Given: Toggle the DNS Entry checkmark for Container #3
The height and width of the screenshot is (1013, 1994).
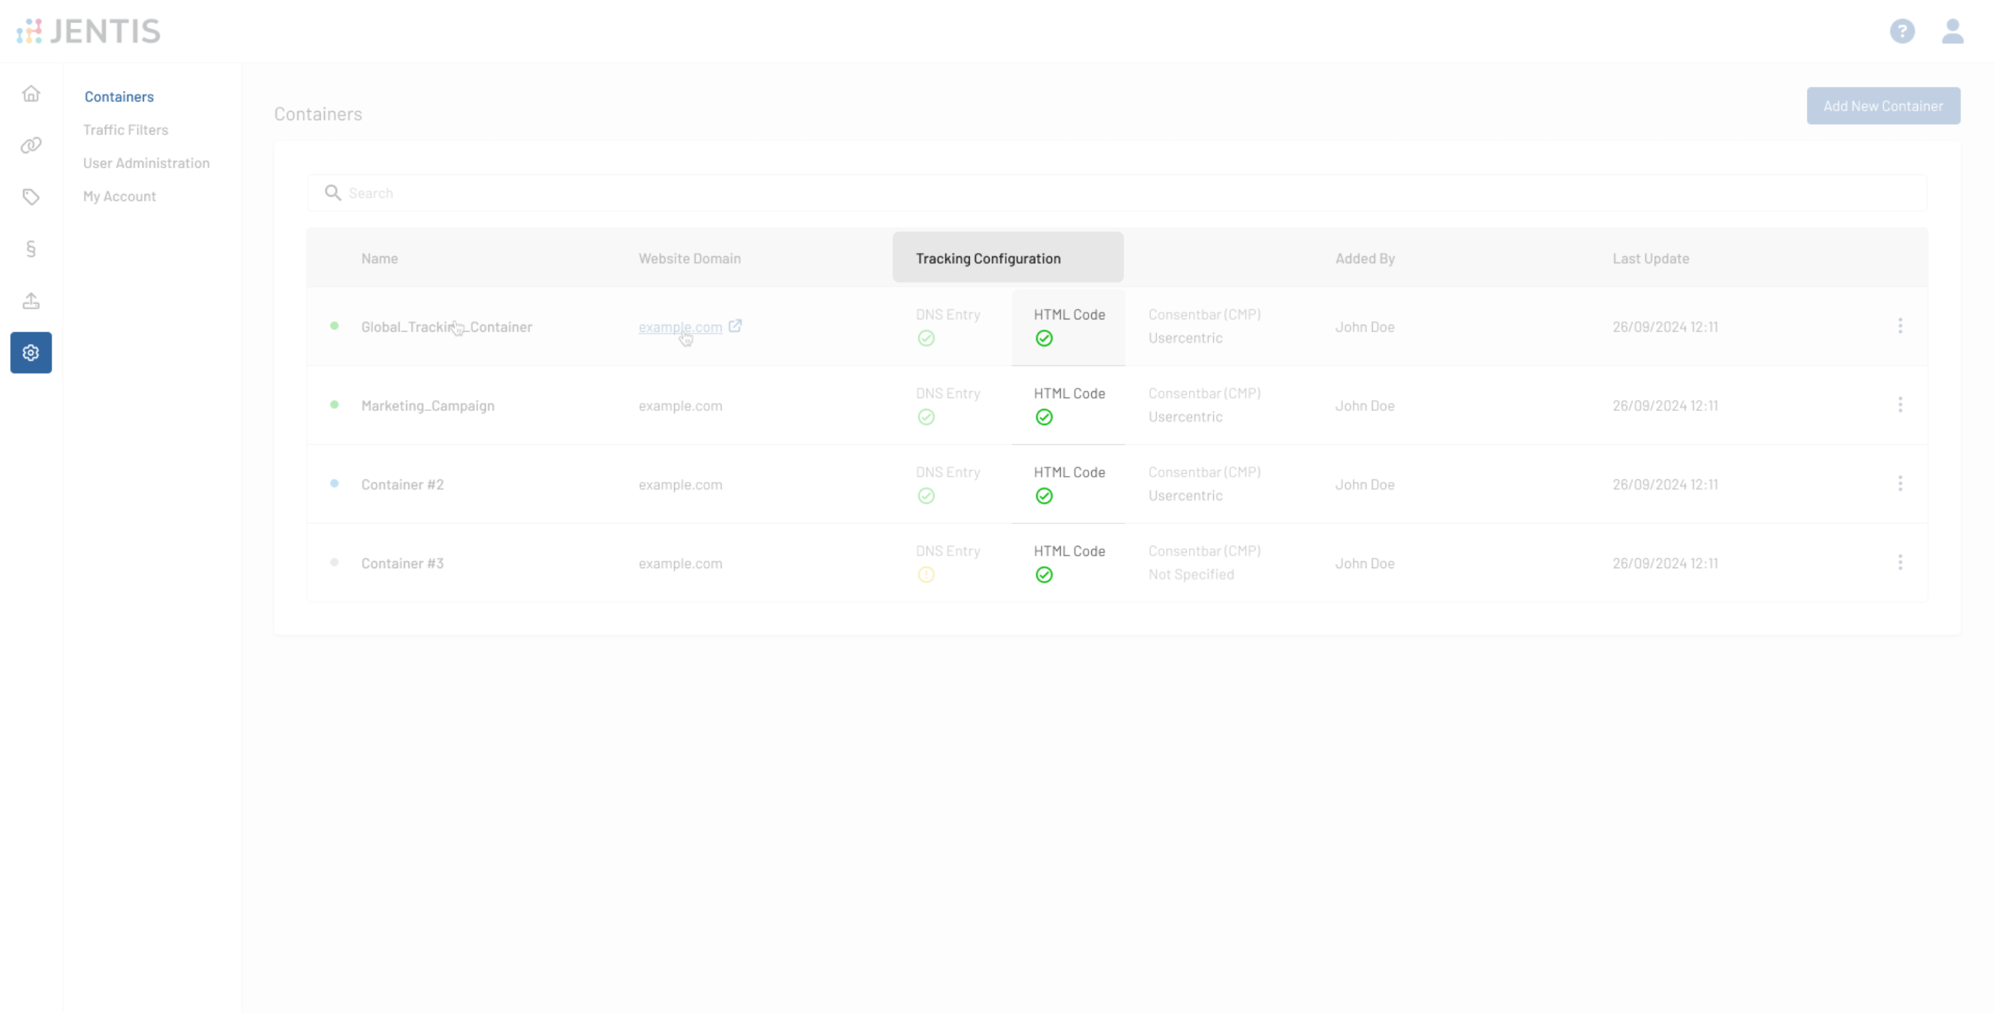Looking at the screenshot, I should coord(925,574).
